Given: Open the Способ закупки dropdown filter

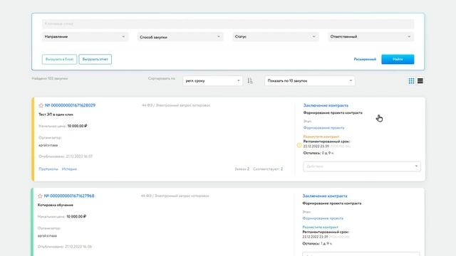Looking at the screenshot, I should pyautogui.click(x=180, y=37).
